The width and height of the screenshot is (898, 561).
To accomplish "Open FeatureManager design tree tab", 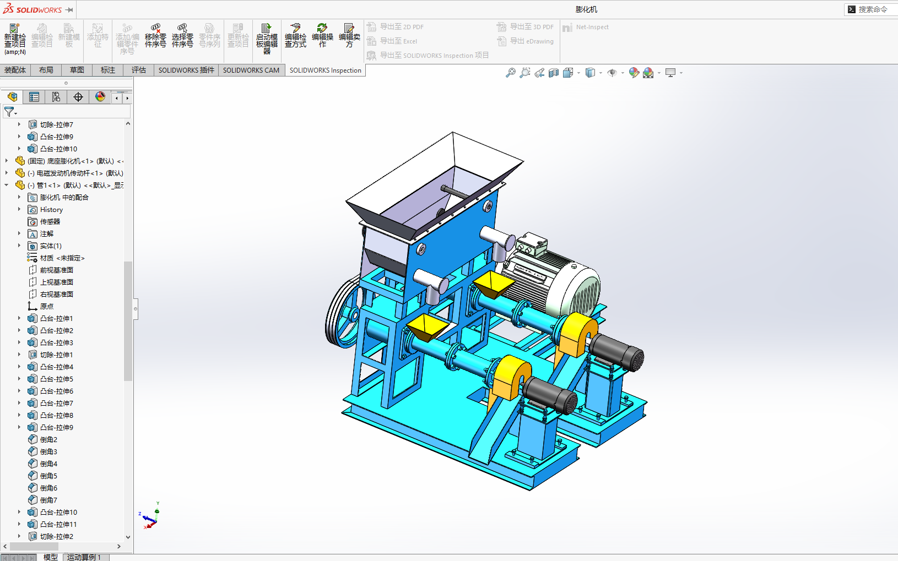I will click(x=12, y=97).
